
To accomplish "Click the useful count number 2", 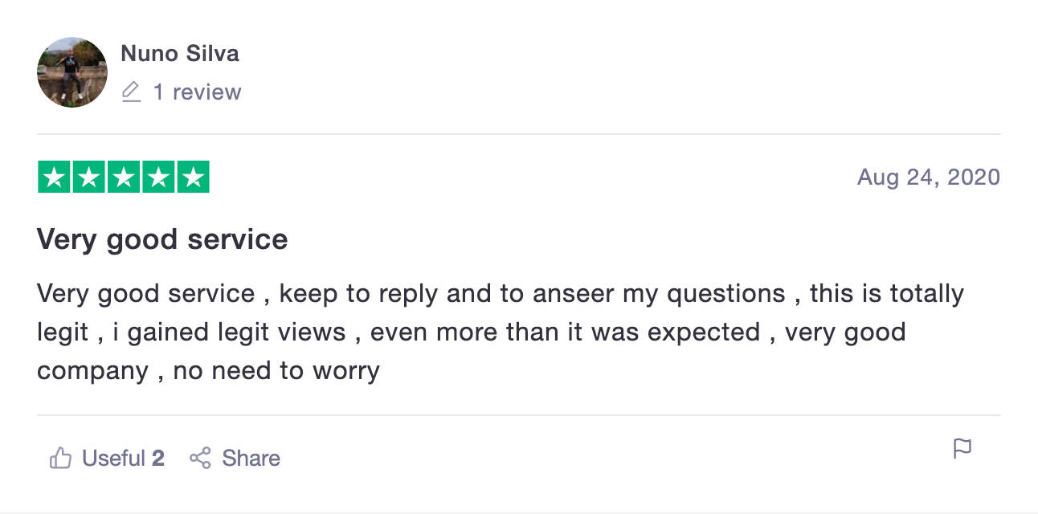I will click(x=158, y=459).
